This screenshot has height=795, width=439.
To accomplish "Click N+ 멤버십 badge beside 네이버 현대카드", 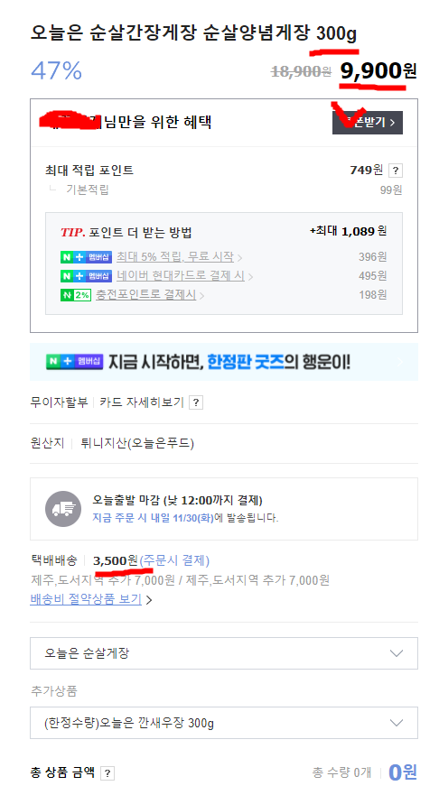I will (x=86, y=276).
